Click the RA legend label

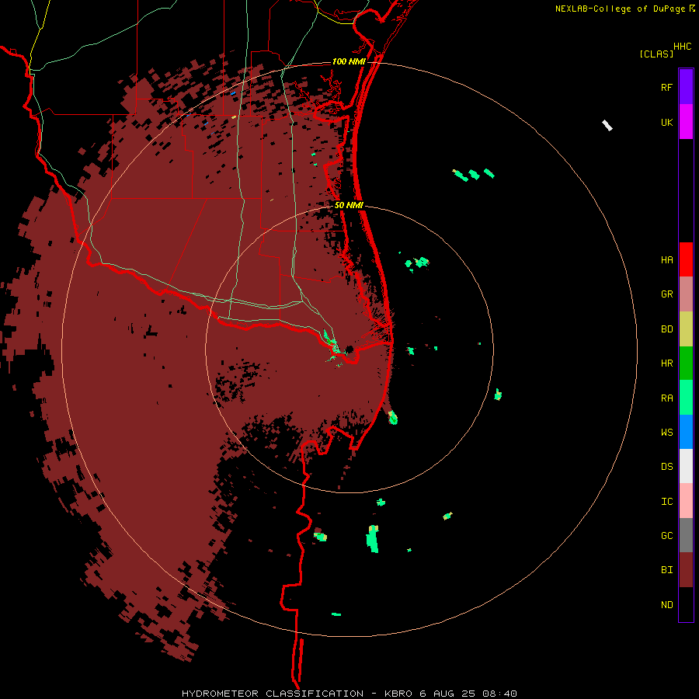tap(666, 398)
